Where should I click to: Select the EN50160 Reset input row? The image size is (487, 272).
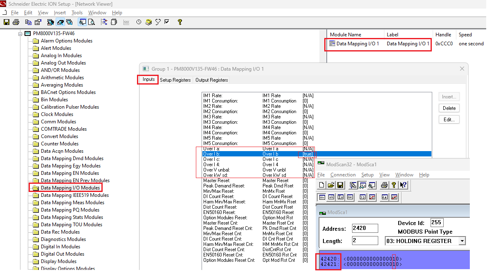coord(316,212)
